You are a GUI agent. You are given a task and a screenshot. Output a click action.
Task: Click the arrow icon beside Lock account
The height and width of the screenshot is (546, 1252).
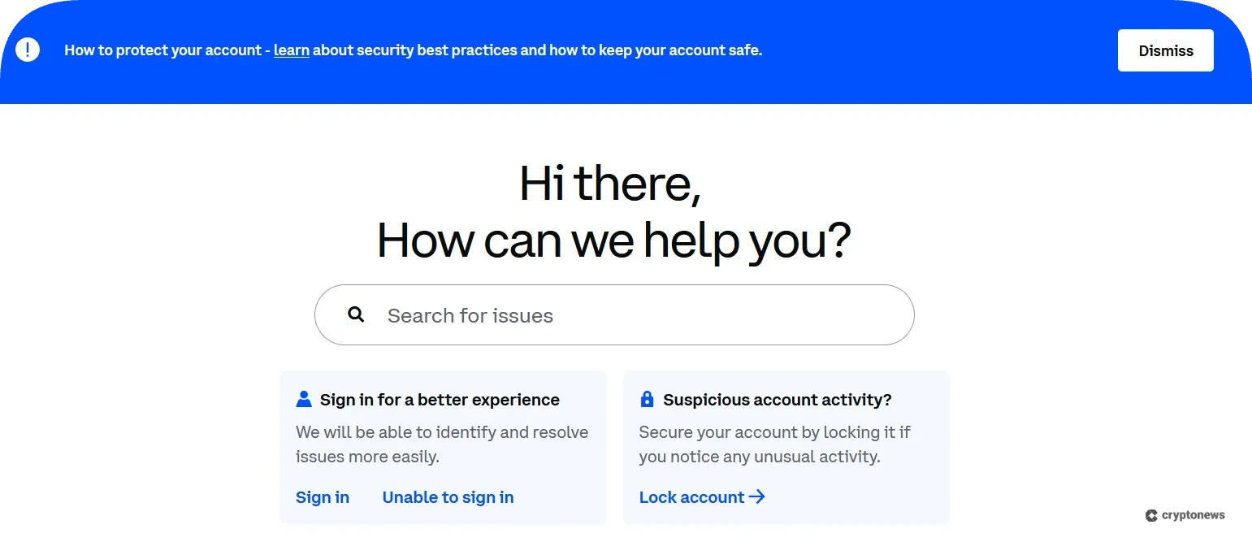[757, 496]
